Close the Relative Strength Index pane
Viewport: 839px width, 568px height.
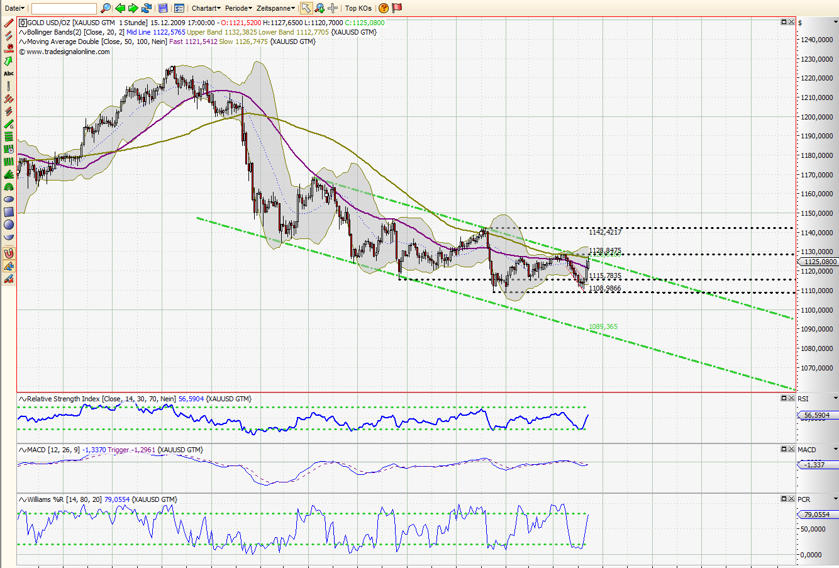[x=791, y=398]
